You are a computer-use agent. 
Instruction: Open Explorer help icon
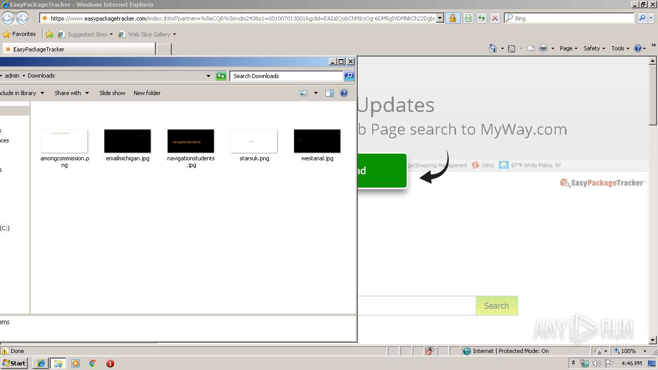(344, 93)
